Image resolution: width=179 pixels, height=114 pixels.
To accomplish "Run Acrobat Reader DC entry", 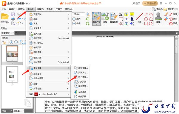I will click(x=49, y=94).
